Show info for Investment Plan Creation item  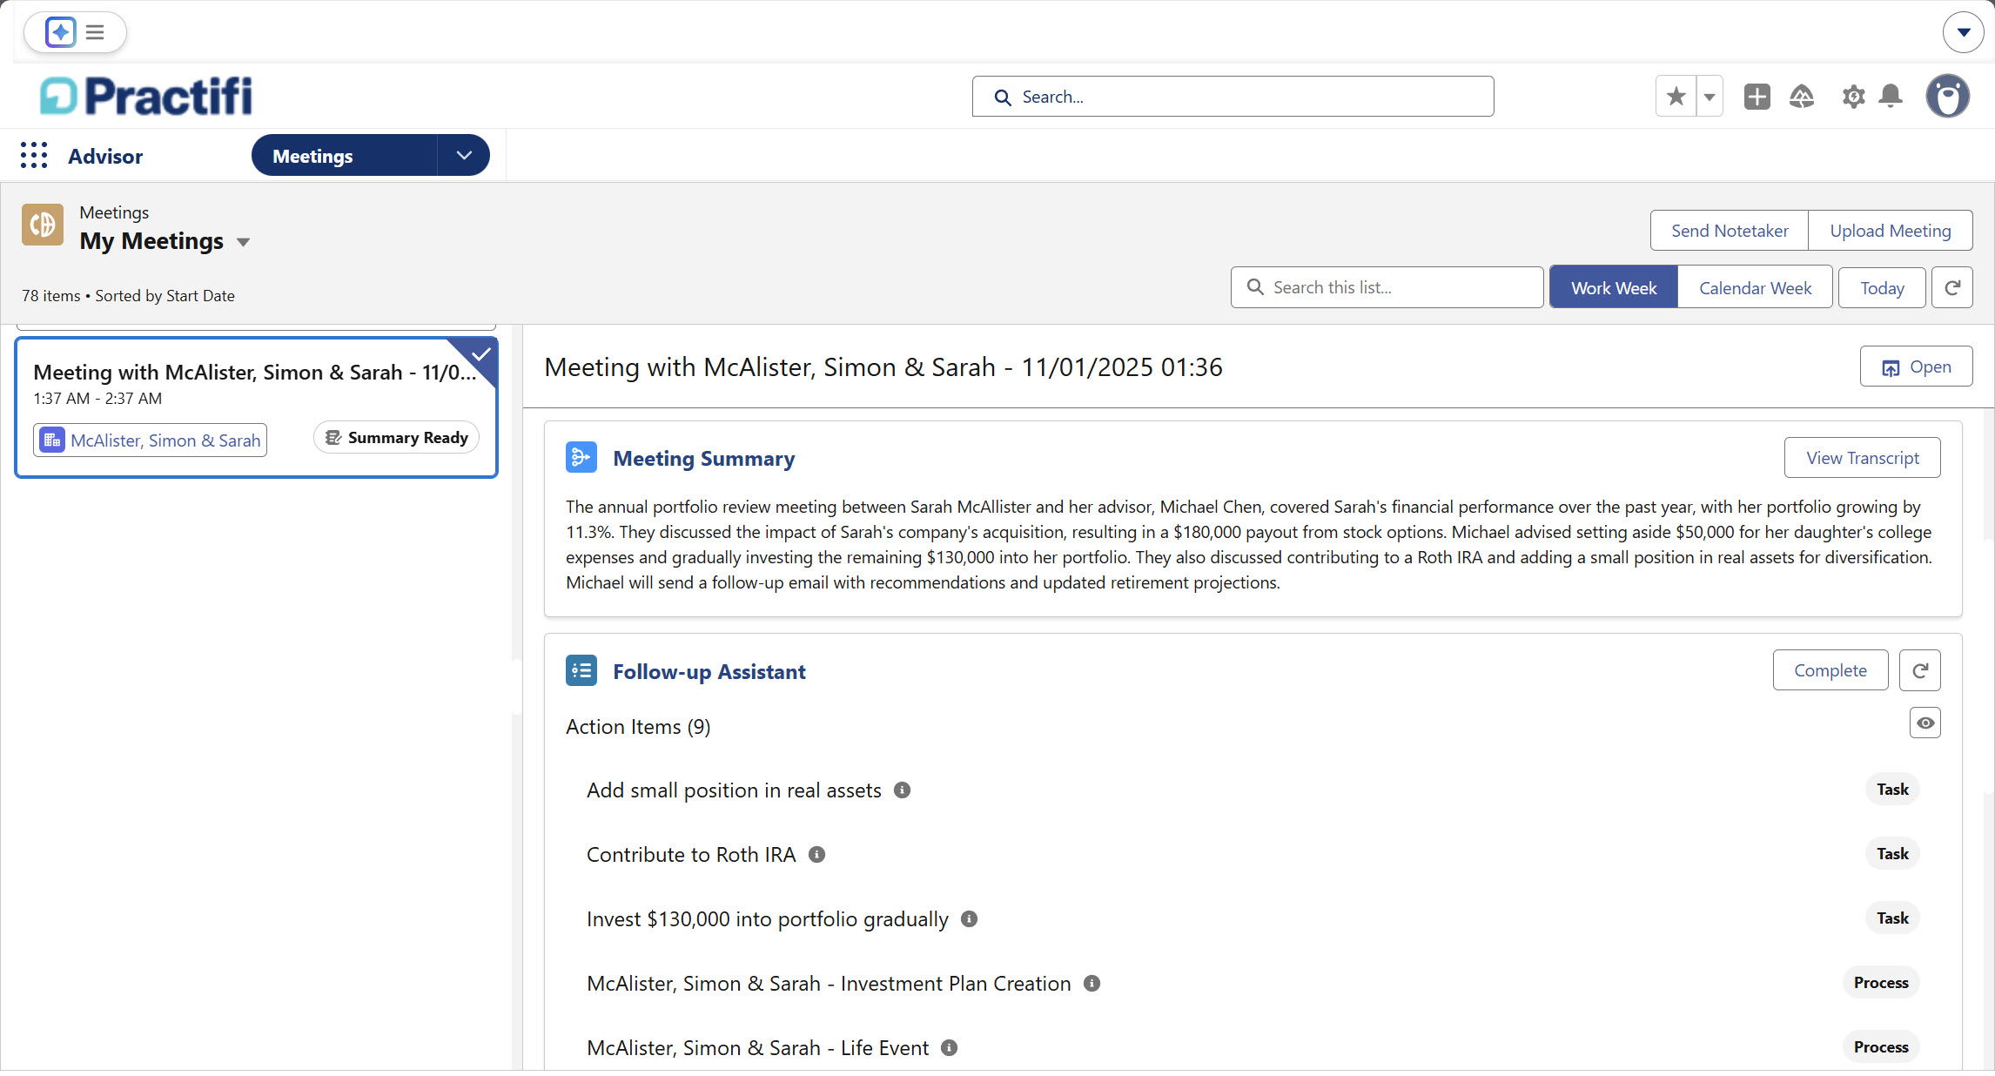[x=1092, y=984]
